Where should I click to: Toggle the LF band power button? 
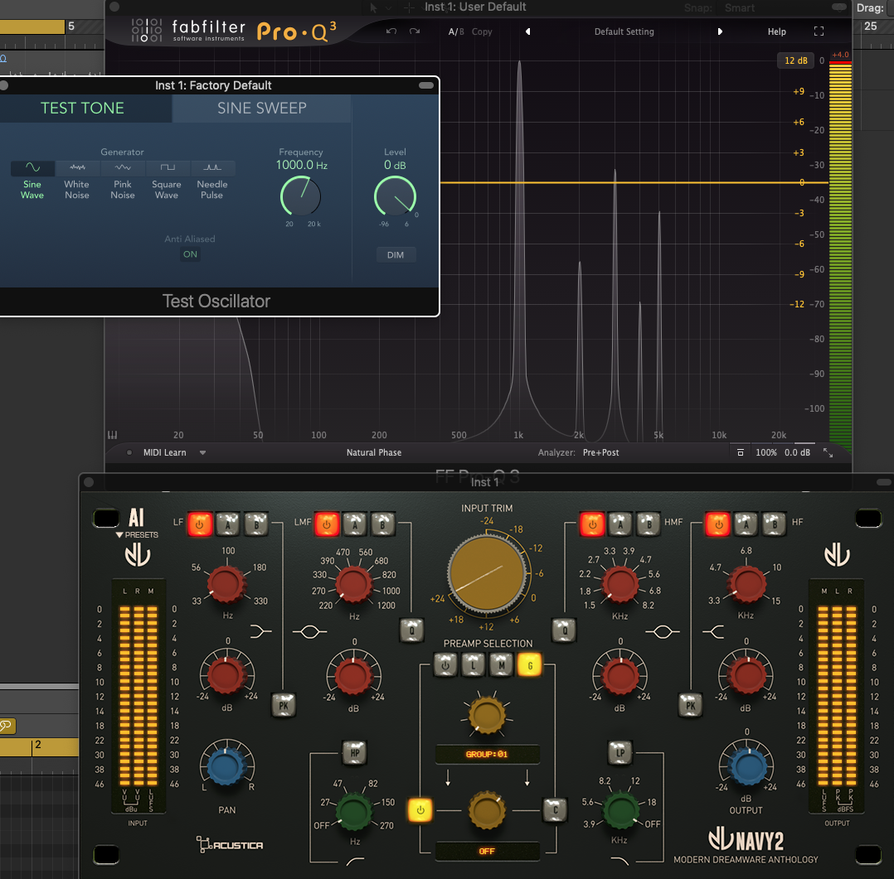click(200, 524)
